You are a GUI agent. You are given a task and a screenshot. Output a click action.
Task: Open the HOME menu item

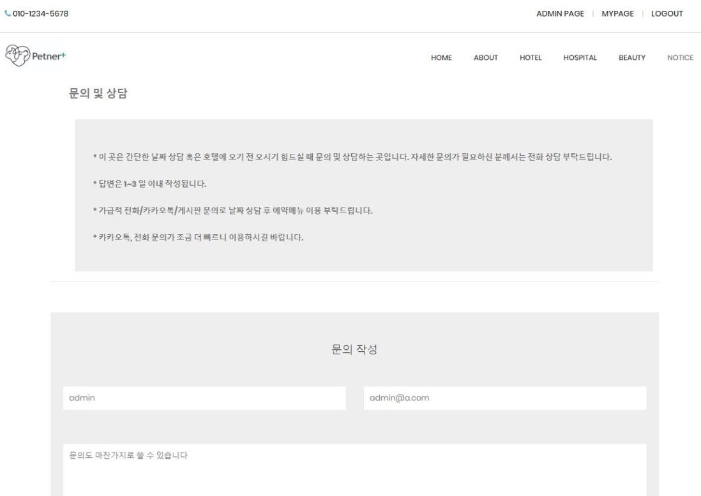click(x=441, y=57)
